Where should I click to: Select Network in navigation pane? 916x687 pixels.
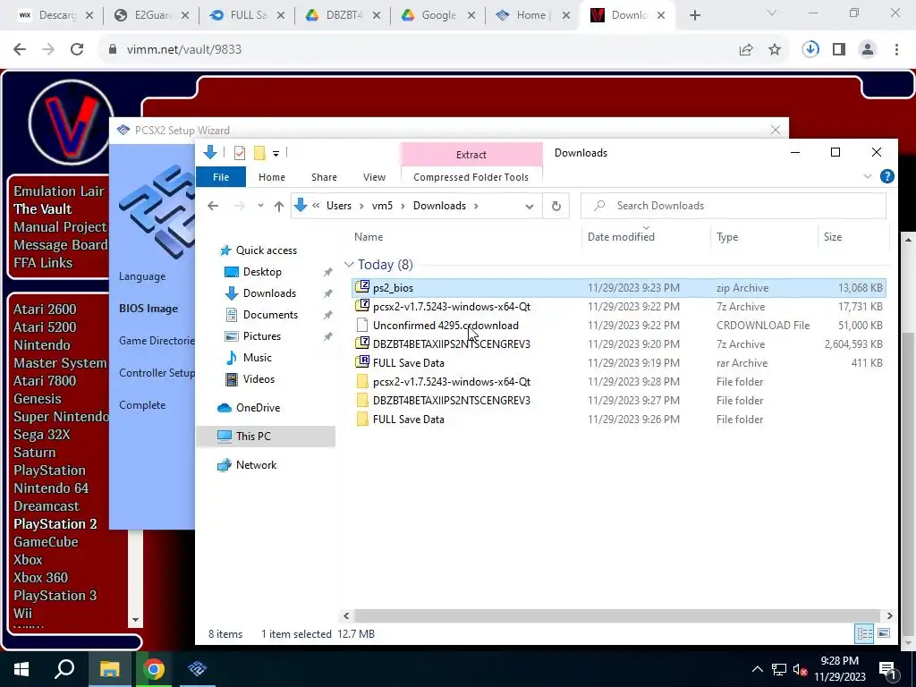[x=256, y=465]
